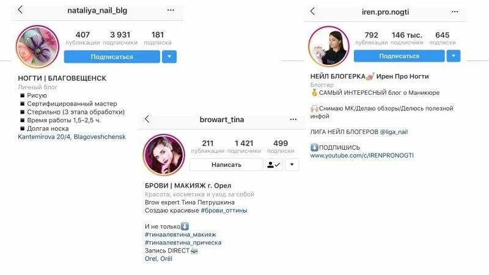Follow iren.pro.nogti with Подписаться button
Screen dimensions: 489x275
(399, 56)
